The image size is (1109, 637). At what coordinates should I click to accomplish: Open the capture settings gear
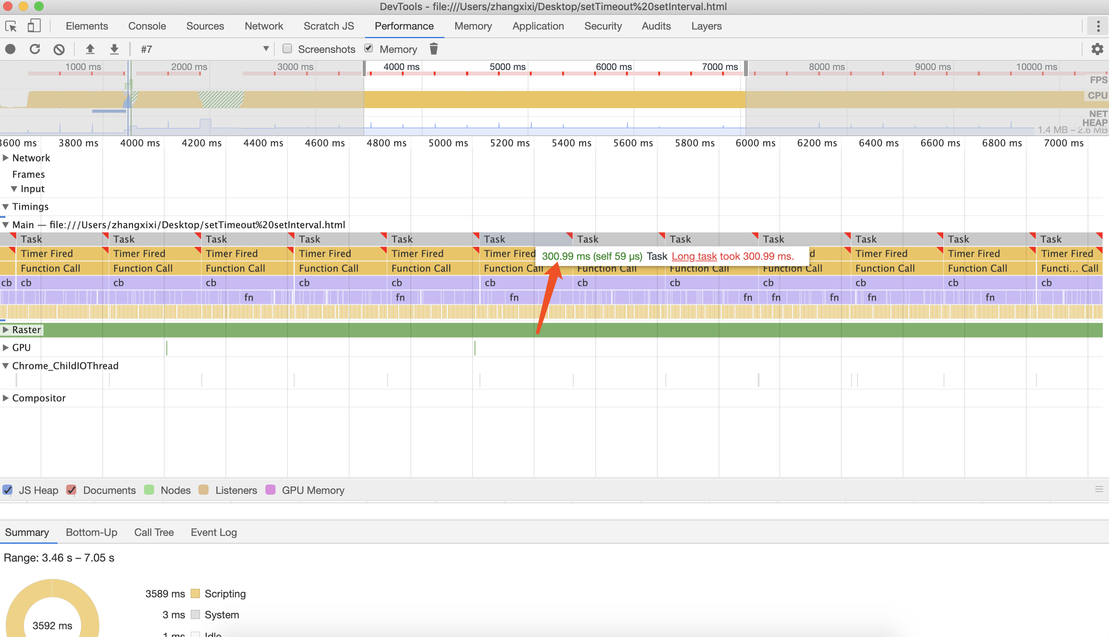1097,49
